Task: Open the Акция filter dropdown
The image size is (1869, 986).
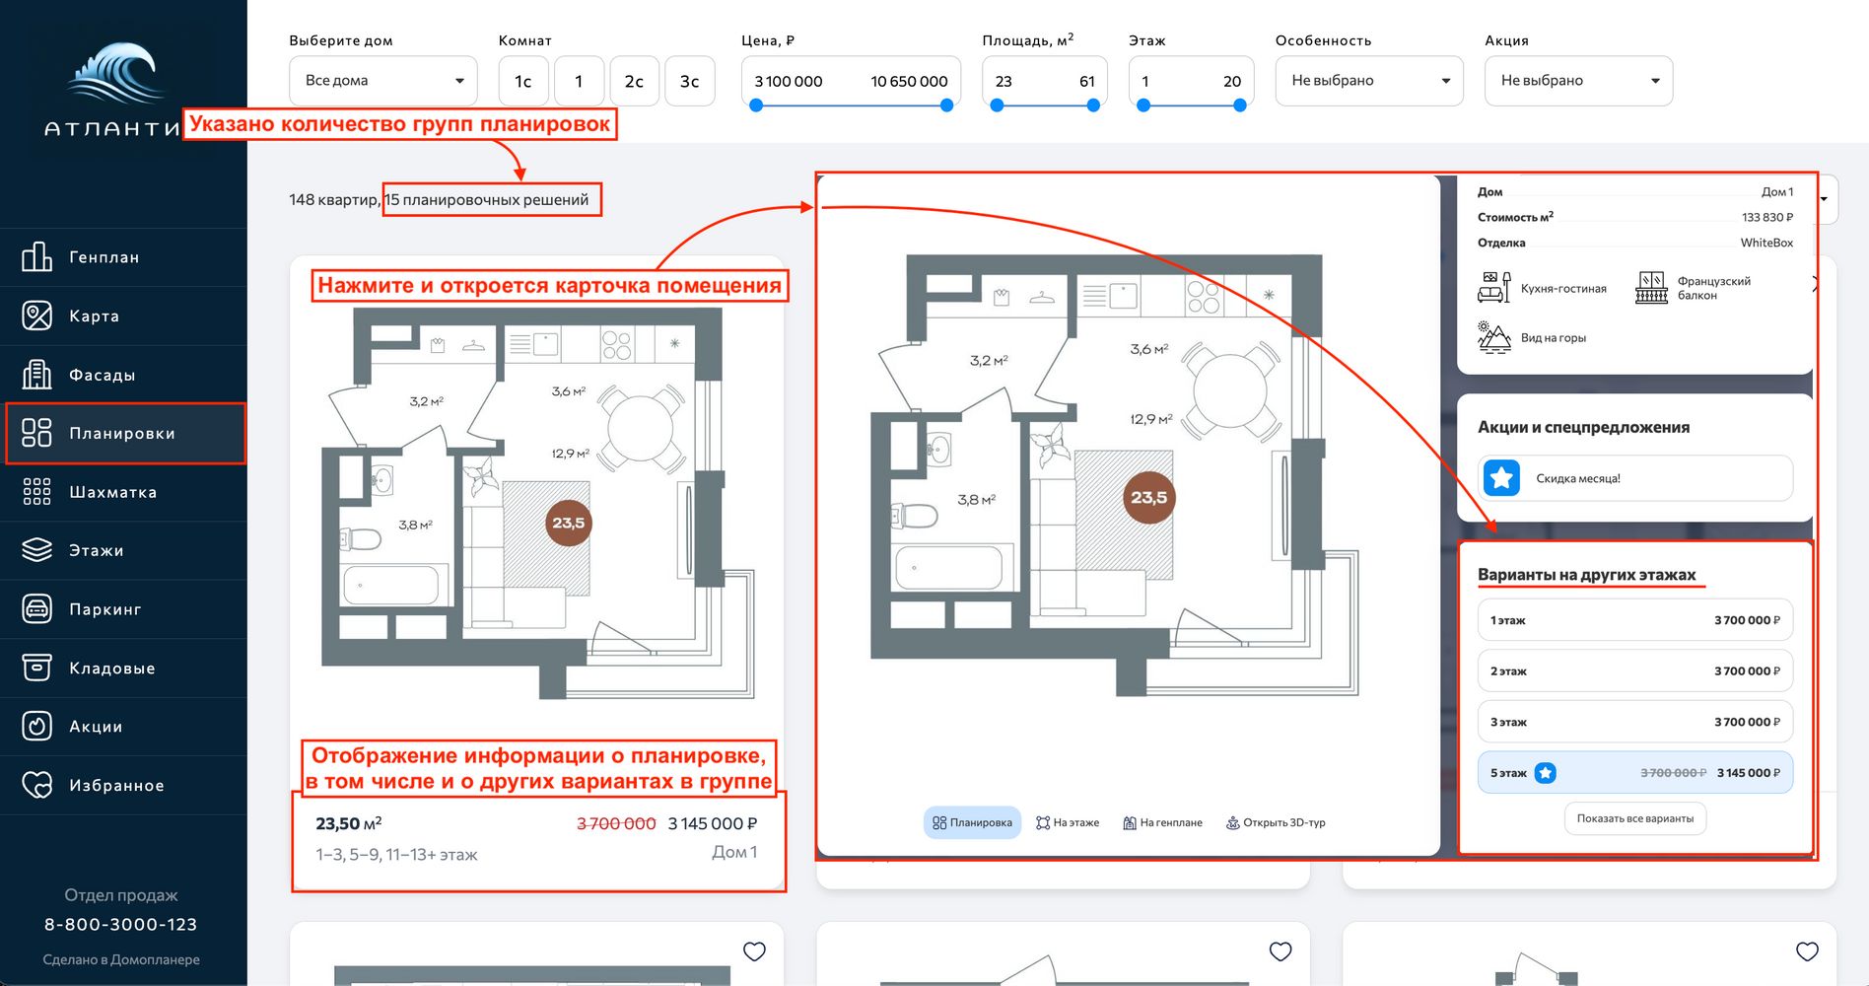Action: pyautogui.click(x=1578, y=81)
